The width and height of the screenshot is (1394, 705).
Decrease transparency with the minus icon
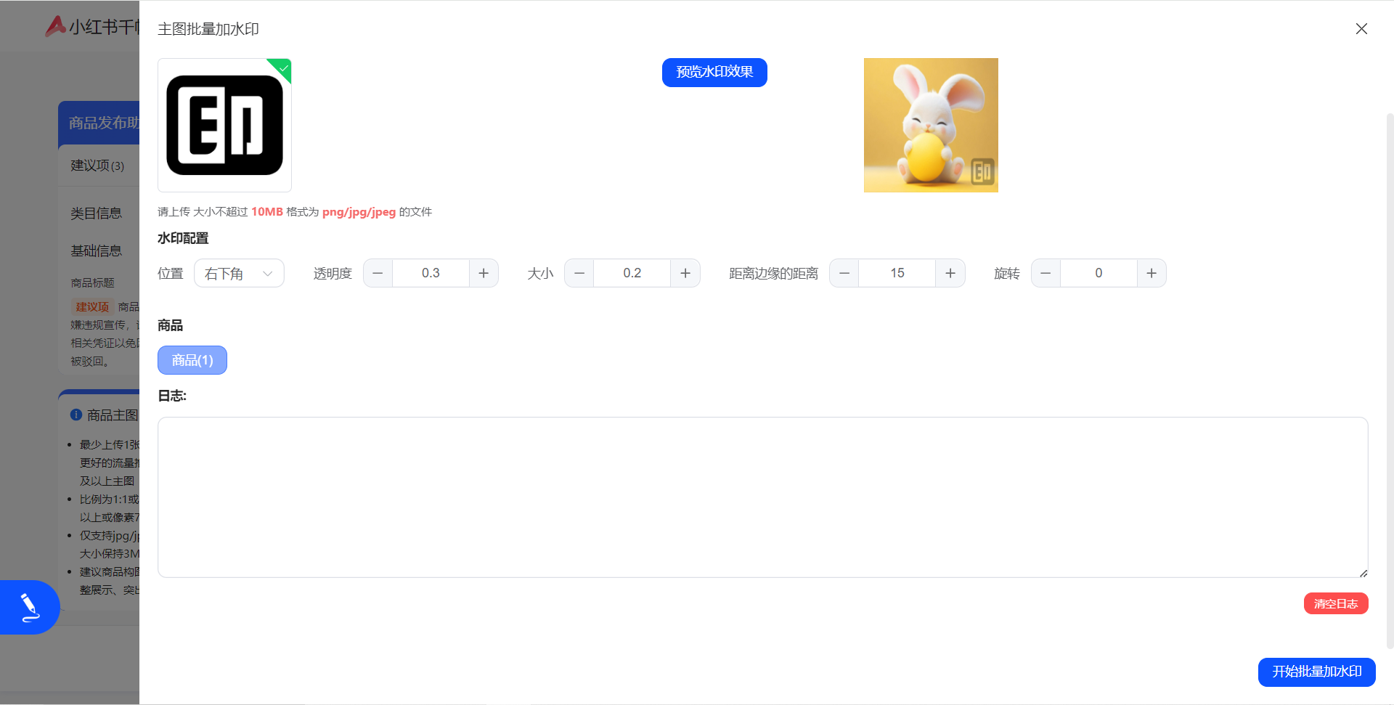[378, 274]
